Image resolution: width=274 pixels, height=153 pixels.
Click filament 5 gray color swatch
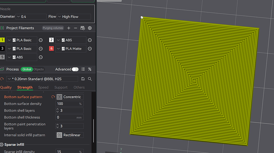[x=2, y=57]
